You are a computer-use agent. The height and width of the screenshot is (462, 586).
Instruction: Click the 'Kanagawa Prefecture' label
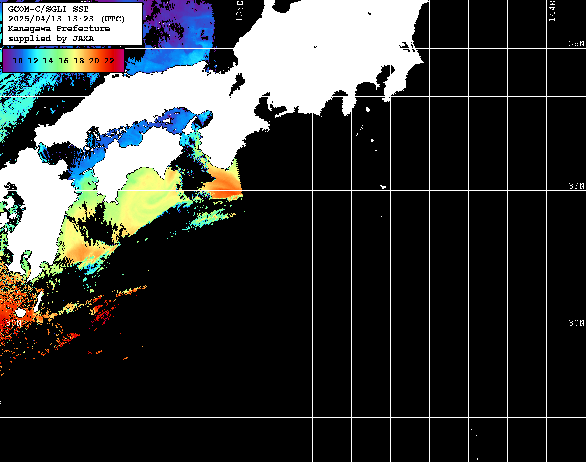point(59,29)
